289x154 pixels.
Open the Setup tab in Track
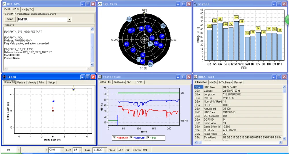tap(51, 82)
